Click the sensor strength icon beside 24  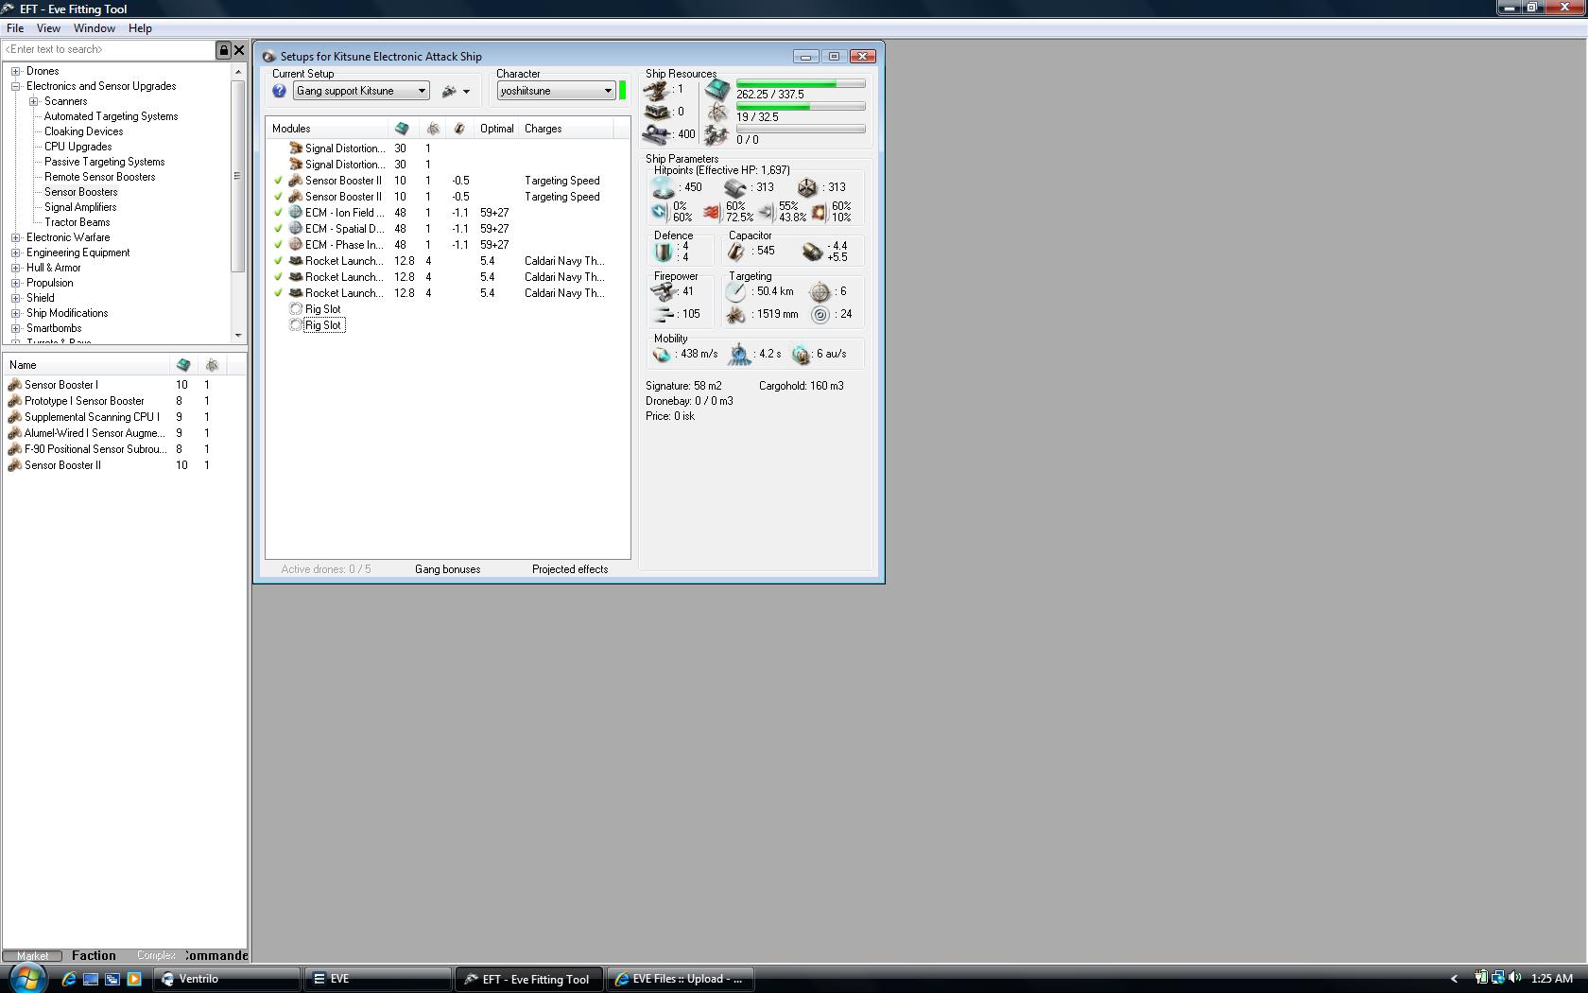click(x=820, y=315)
